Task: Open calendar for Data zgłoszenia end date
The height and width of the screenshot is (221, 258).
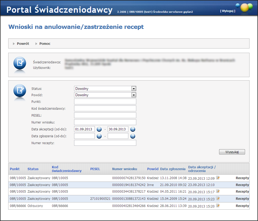Action: pos(133,136)
